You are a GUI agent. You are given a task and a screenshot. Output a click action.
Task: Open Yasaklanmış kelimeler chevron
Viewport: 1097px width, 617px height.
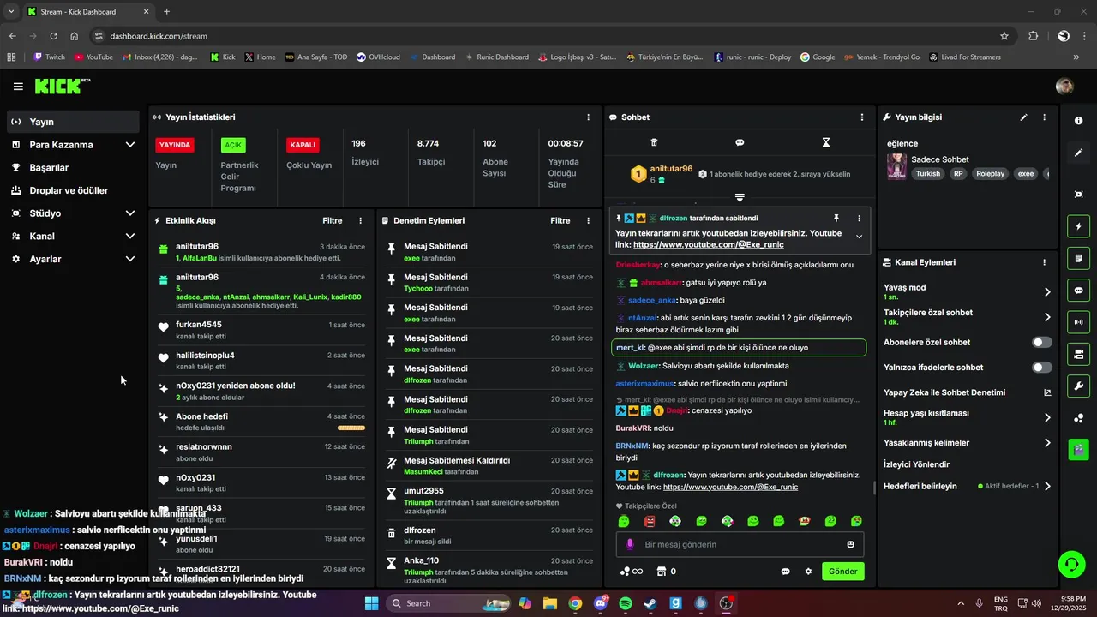[x=1046, y=443]
